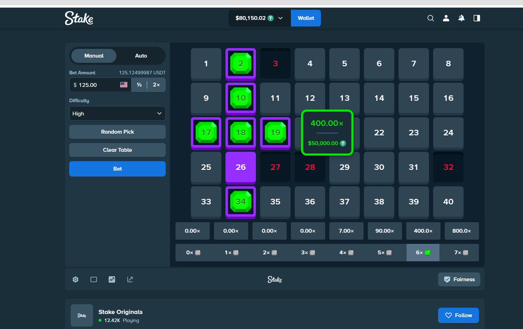Open the user profile icon
The width and height of the screenshot is (523, 329).
(x=446, y=18)
